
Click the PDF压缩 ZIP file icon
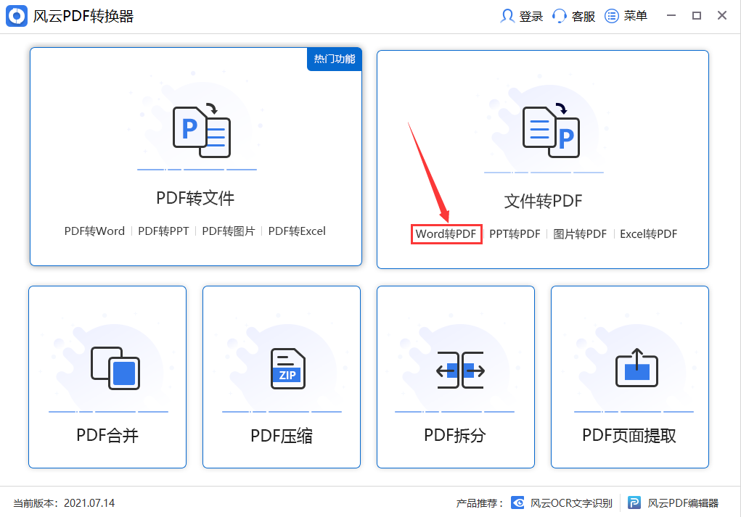288,368
